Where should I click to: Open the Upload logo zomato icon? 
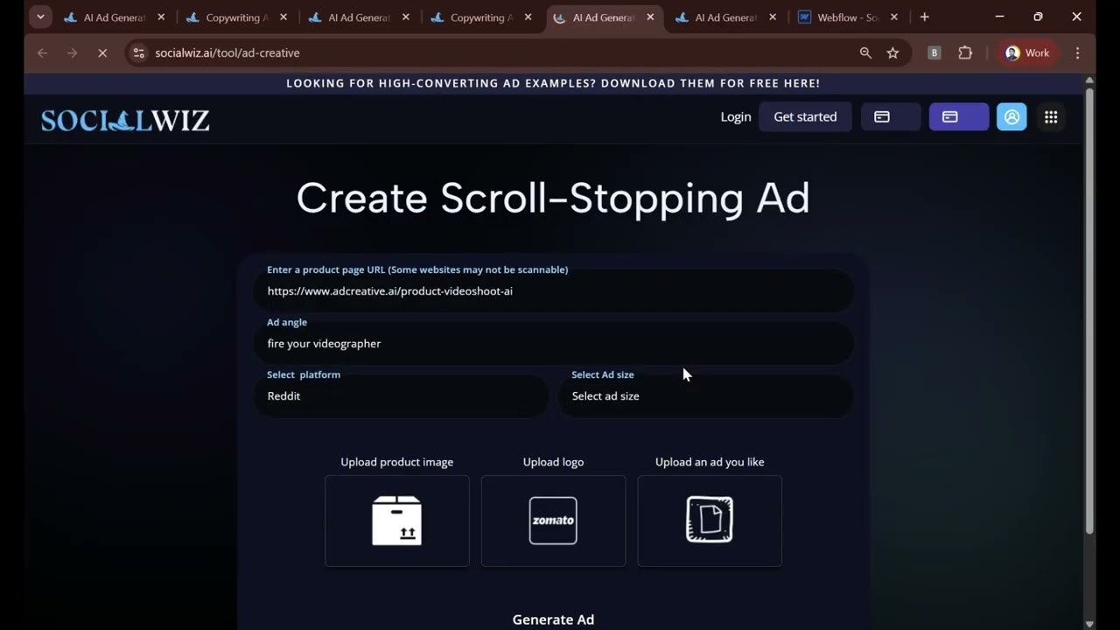553,520
